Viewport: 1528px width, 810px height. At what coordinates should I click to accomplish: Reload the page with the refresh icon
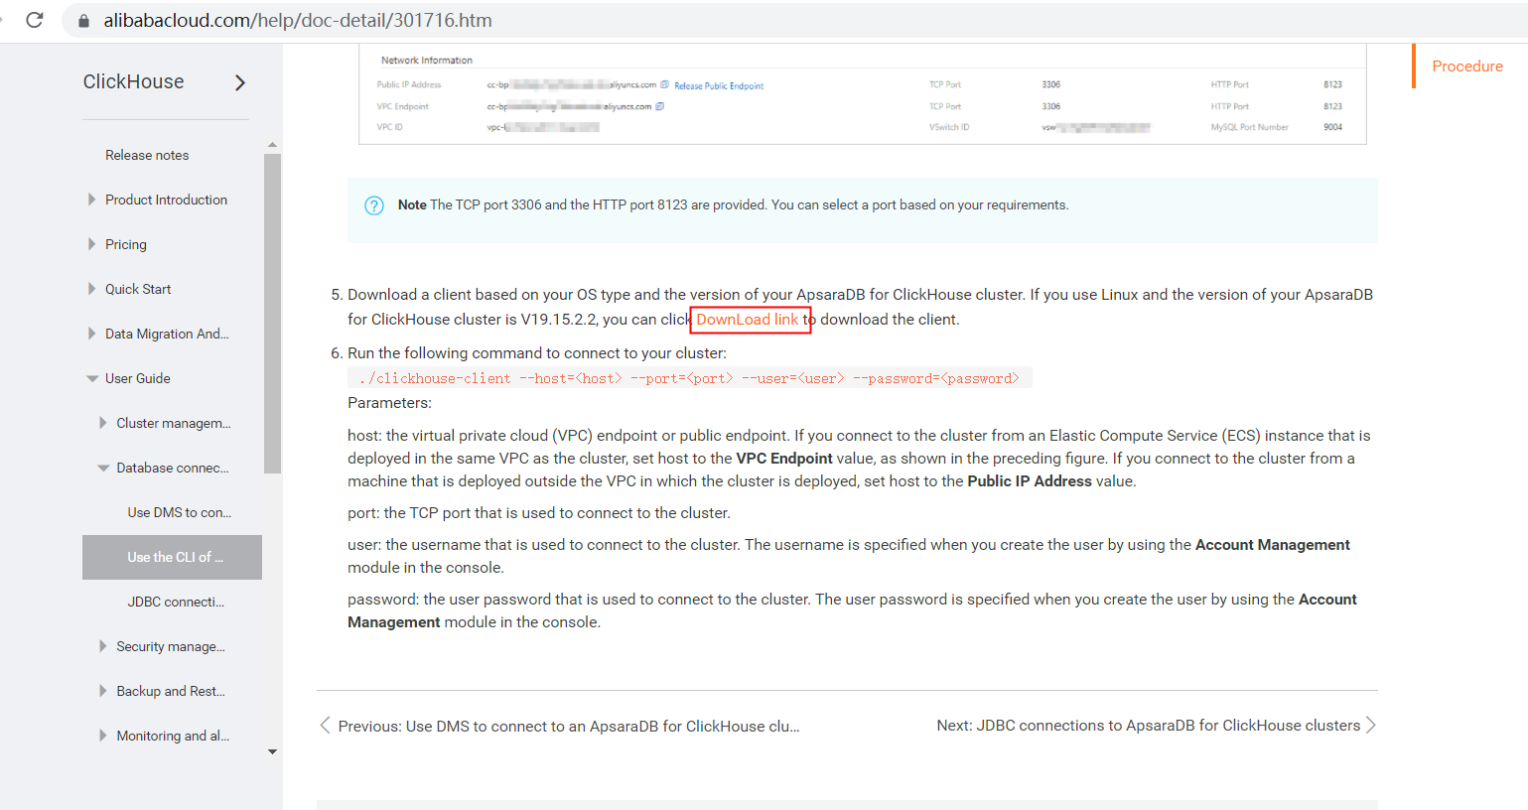(35, 20)
